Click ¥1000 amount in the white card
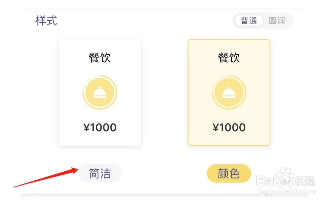The width and height of the screenshot is (334, 203). coord(100,127)
